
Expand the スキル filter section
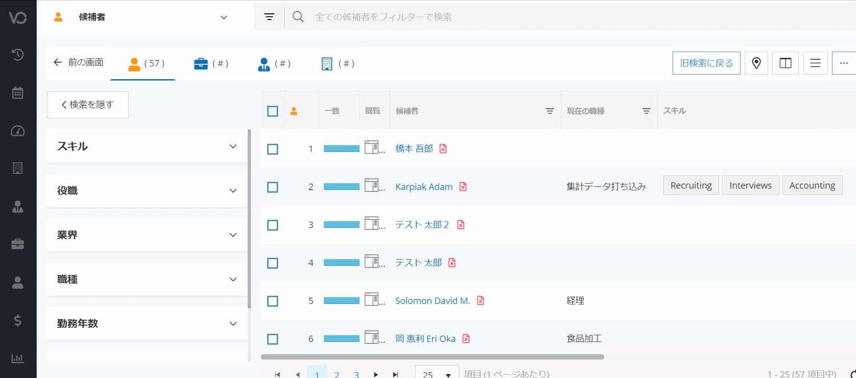(x=147, y=146)
